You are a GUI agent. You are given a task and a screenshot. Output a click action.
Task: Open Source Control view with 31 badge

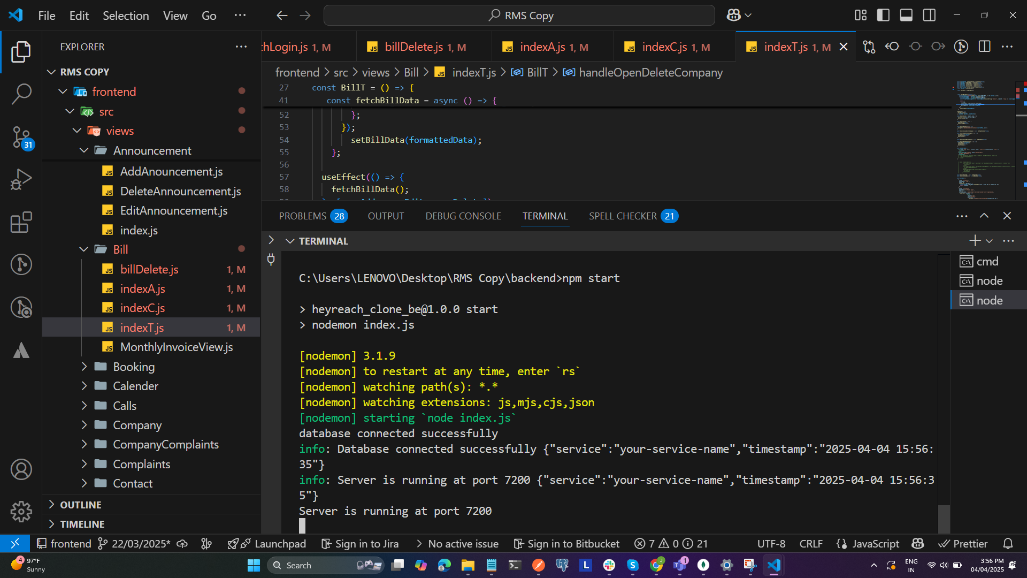(21, 137)
